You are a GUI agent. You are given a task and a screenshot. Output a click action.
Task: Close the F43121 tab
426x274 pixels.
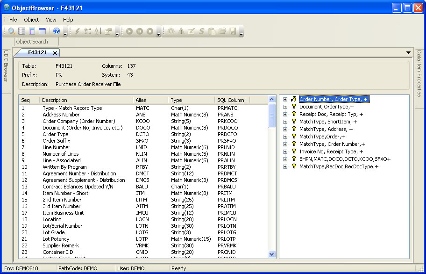pyautogui.click(x=55, y=53)
